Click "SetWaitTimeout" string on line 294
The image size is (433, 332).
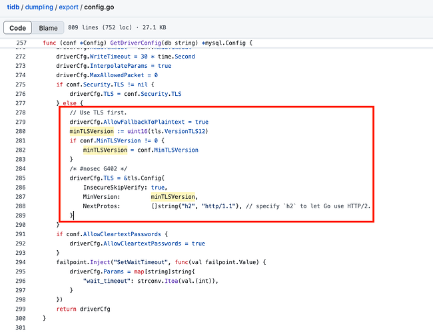click(141, 262)
